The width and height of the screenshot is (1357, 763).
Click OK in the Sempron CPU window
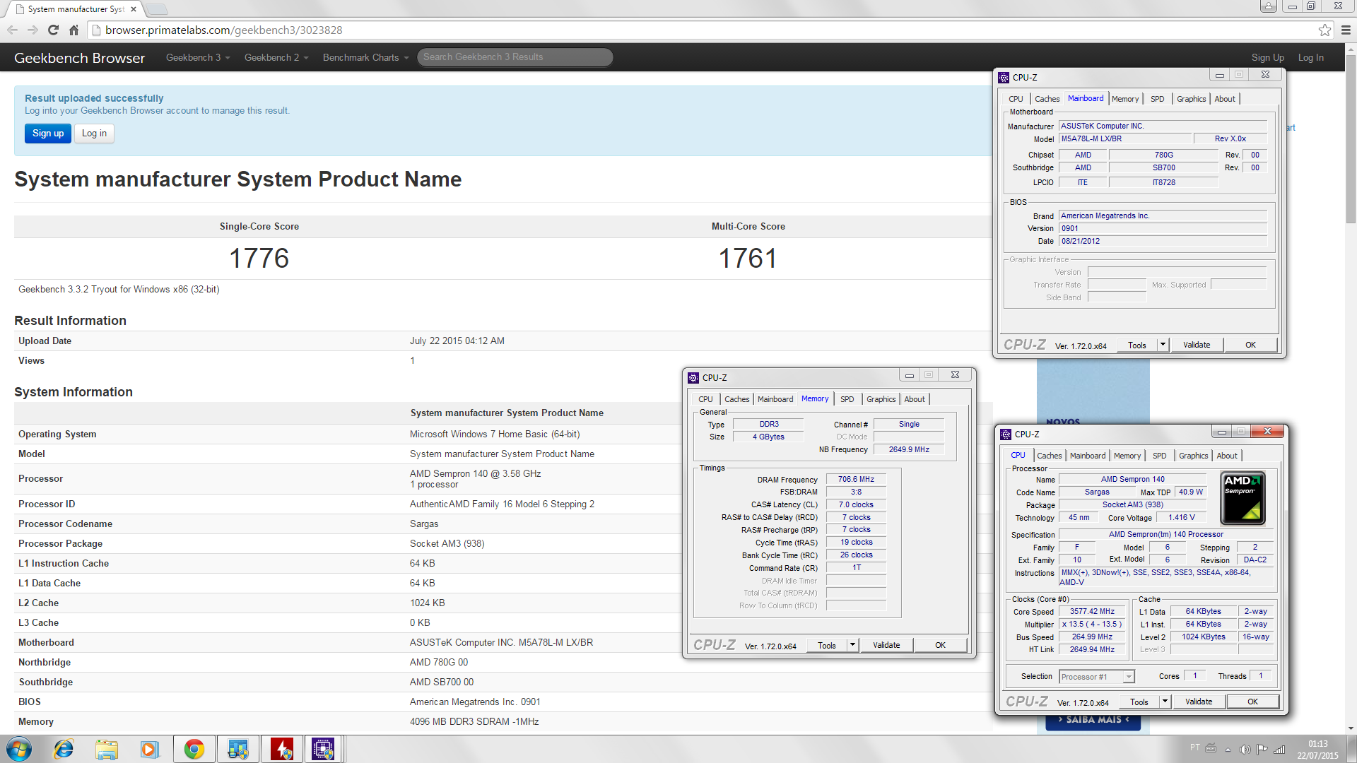tap(1252, 702)
